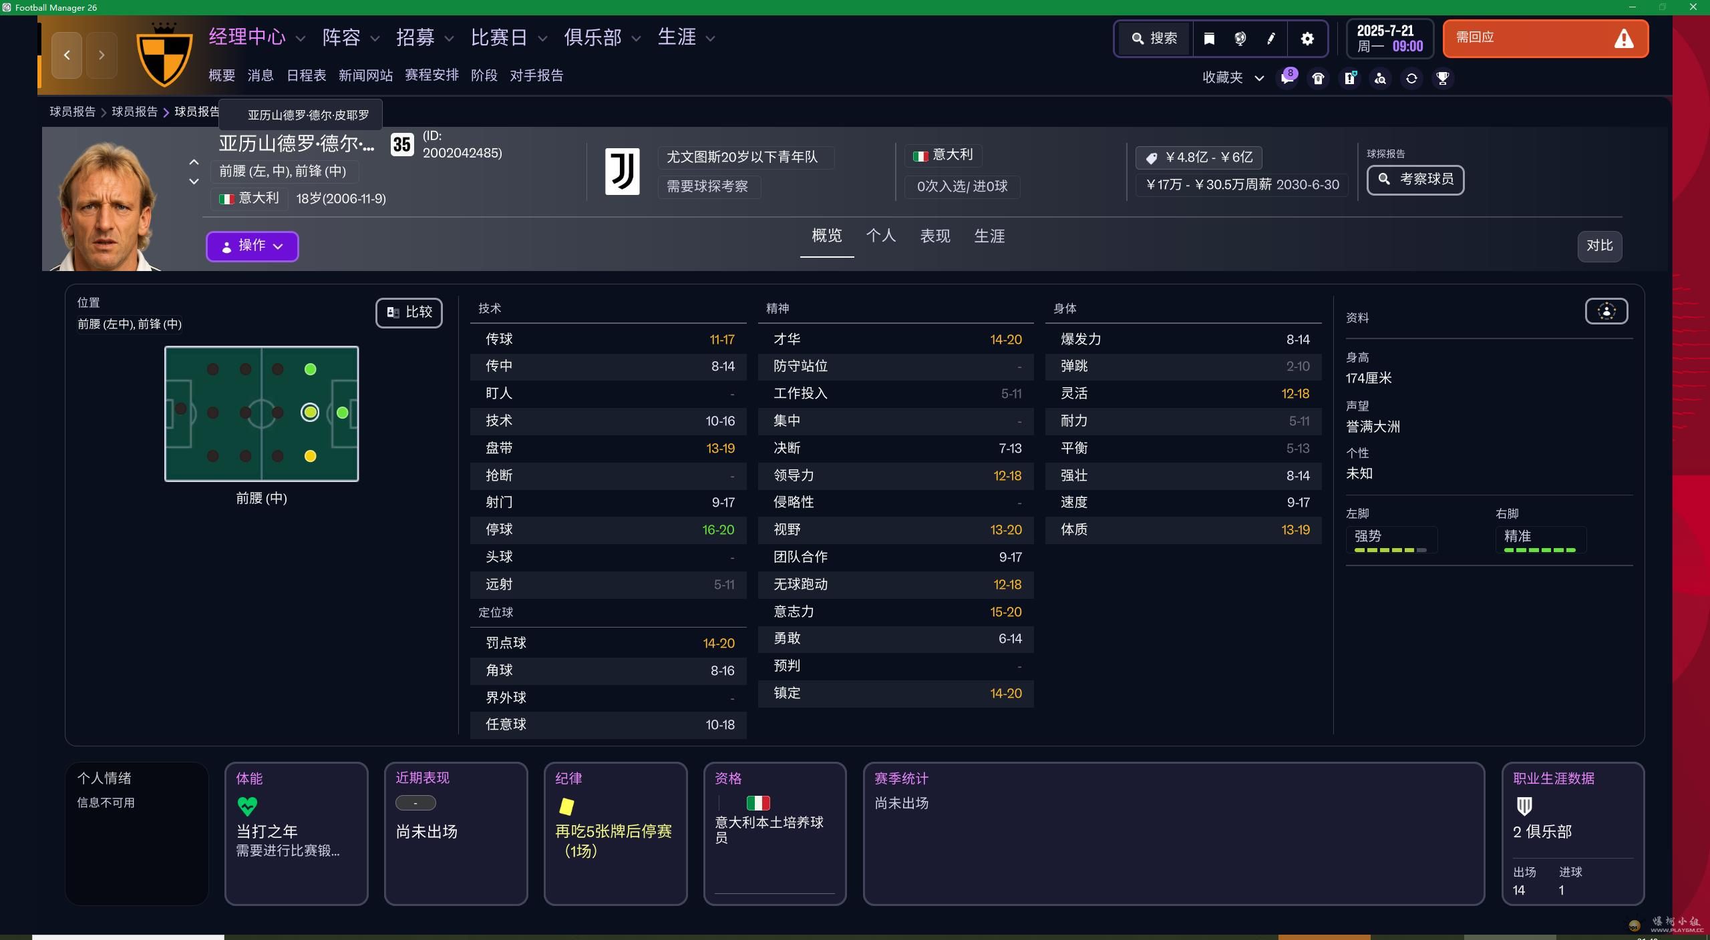The width and height of the screenshot is (1710, 940).
Task: Expand the 操作 actions dropdown
Action: pyautogui.click(x=252, y=246)
